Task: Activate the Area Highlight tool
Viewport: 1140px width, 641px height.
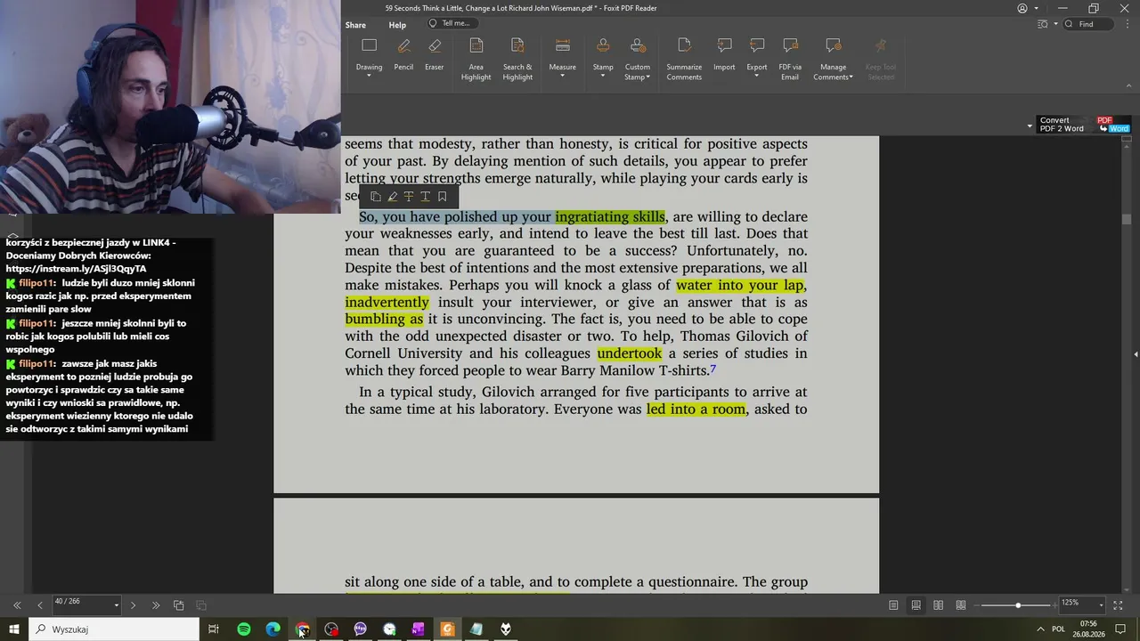Action: click(476, 60)
